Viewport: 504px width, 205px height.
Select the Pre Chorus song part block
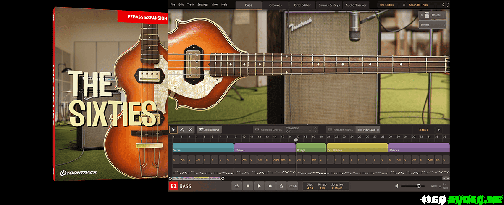[x=357, y=147]
